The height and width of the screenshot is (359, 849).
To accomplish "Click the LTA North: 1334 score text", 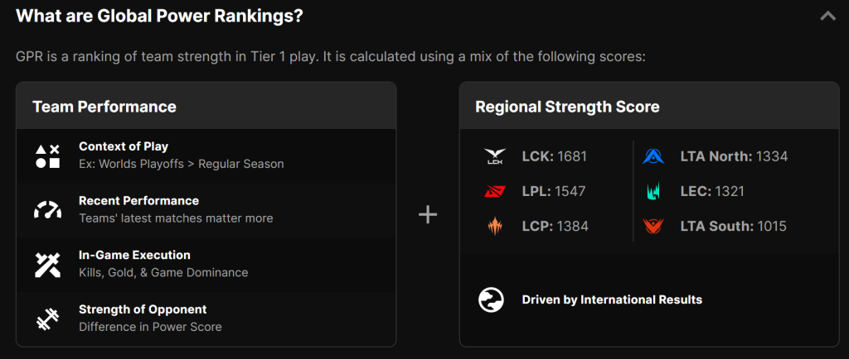I will point(734,156).
